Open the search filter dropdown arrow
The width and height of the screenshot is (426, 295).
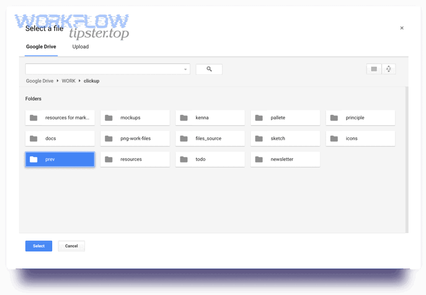[185, 69]
